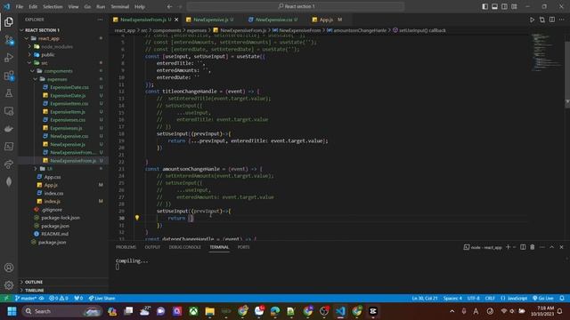Expand the public folder

click(x=29, y=55)
